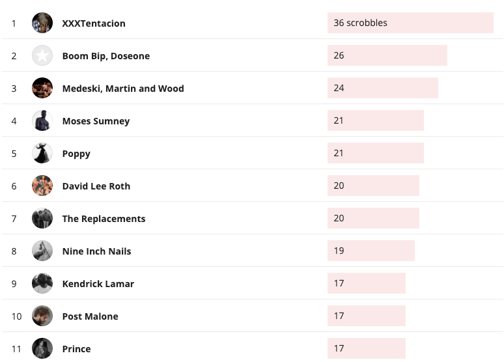Open the XXXTentacion artist link
Image resolution: width=504 pixels, height=362 pixels.
(94, 23)
